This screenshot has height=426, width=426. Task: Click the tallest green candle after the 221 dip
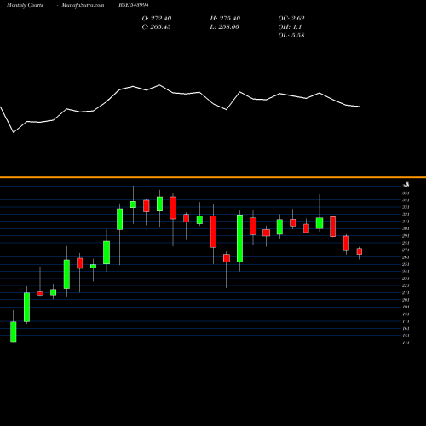click(x=239, y=239)
